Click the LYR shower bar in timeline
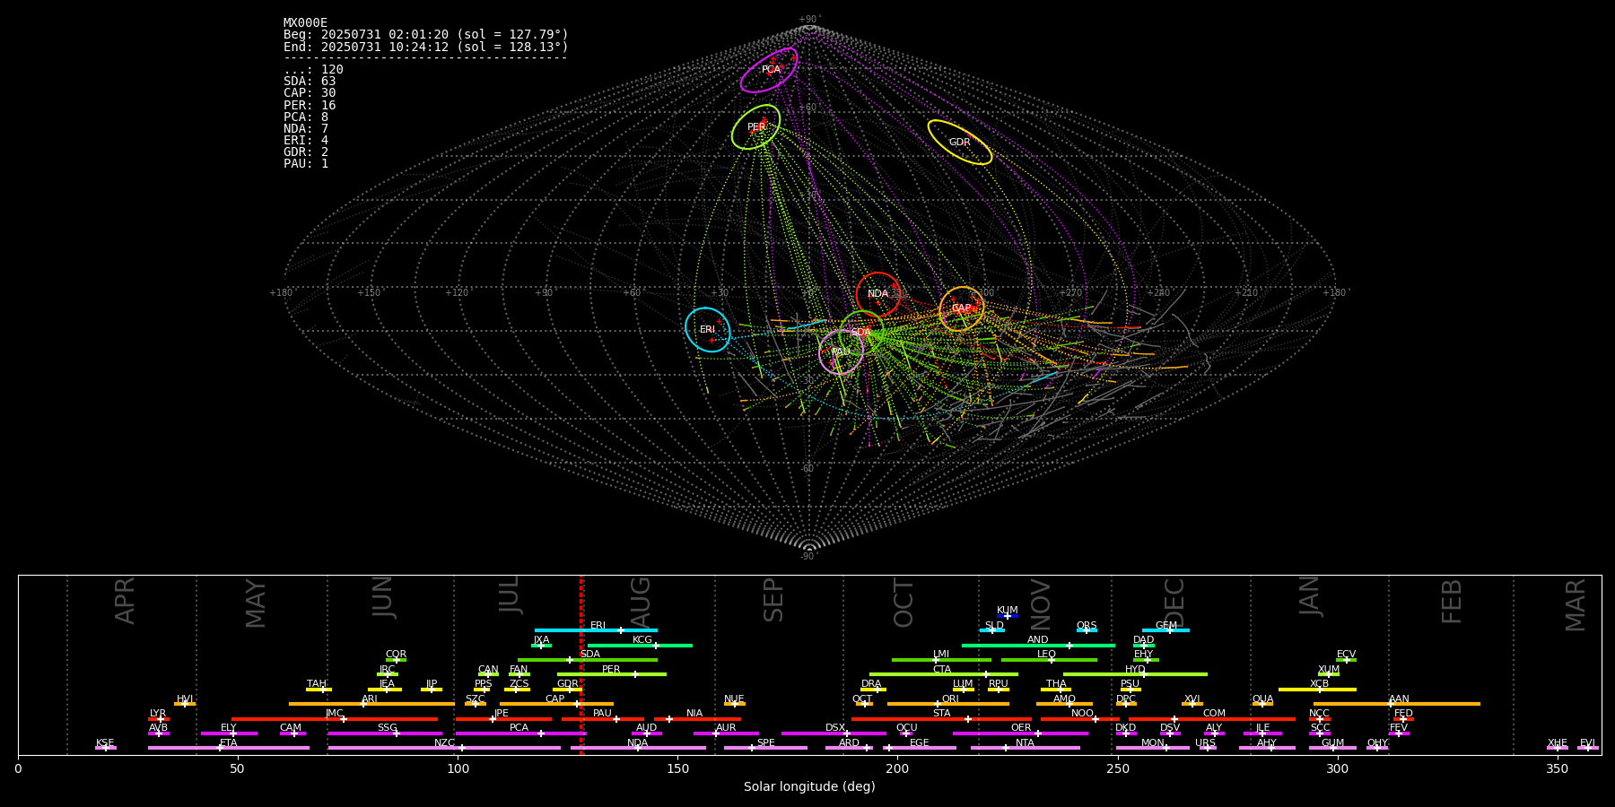This screenshot has height=807, width=1615. point(159,718)
